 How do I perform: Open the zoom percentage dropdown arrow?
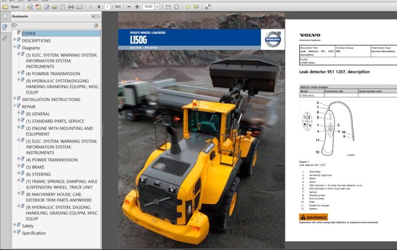pos(157,7)
